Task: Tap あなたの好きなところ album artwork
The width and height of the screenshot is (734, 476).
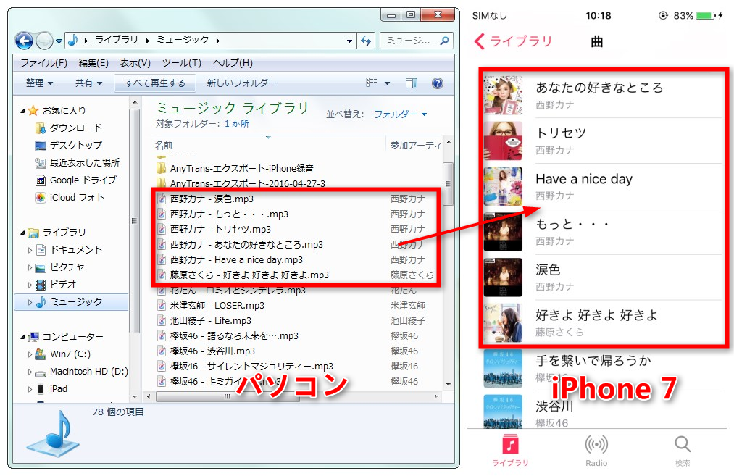Action: [x=503, y=96]
